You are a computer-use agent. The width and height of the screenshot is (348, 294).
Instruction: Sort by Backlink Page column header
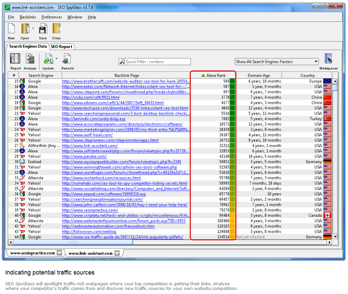pos(126,75)
